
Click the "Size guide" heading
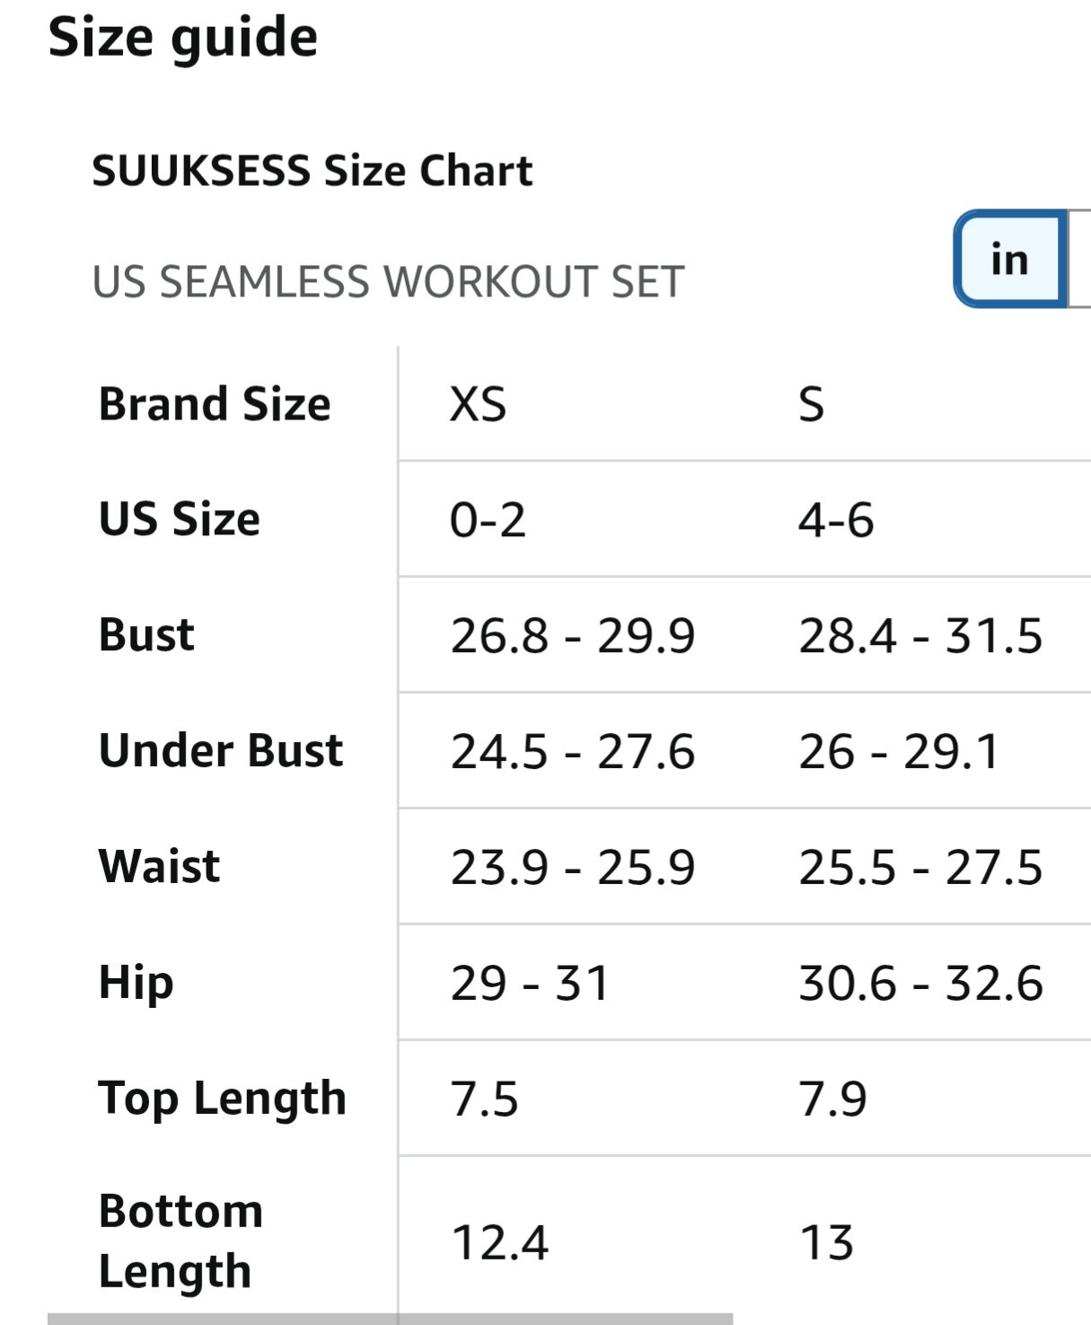pos(183,38)
